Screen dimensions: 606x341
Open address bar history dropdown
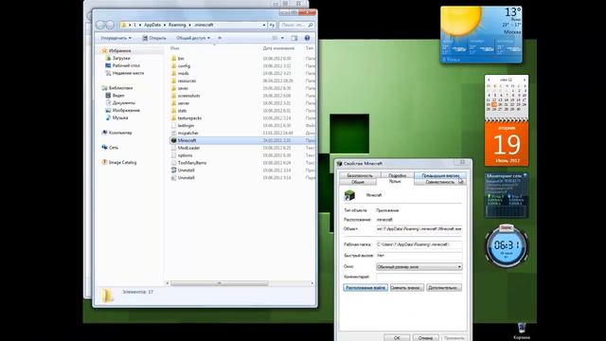(x=264, y=25)
